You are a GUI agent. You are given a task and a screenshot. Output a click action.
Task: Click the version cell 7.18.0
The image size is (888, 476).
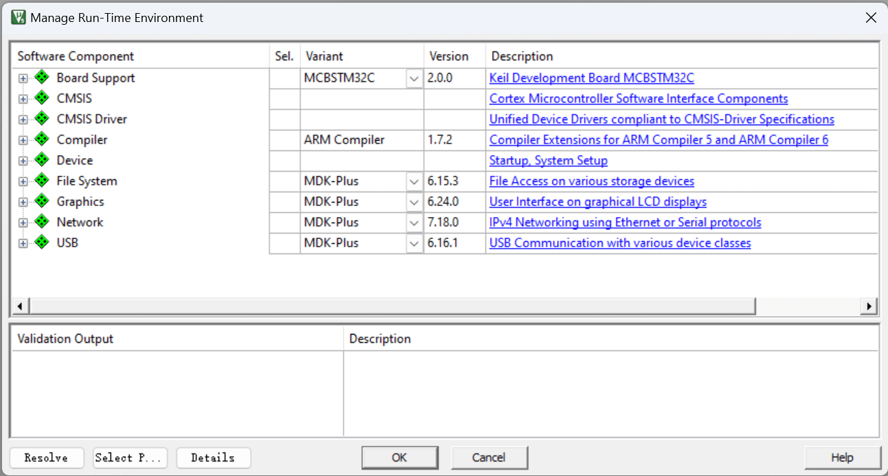(x=455, y=223)
